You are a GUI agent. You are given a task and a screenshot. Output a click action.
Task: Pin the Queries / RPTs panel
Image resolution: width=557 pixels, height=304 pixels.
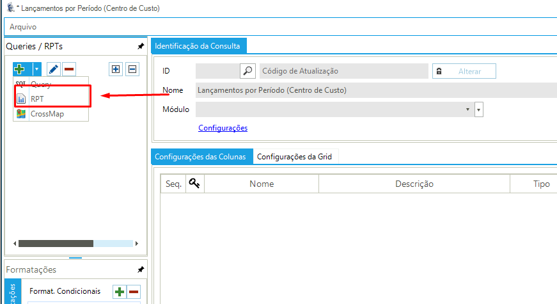(141, 47)
